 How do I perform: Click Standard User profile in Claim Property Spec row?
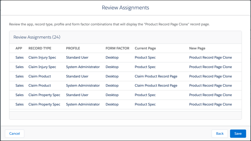[77, 95]
